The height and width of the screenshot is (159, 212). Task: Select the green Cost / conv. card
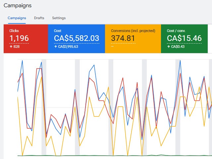[x=184, y=39]
